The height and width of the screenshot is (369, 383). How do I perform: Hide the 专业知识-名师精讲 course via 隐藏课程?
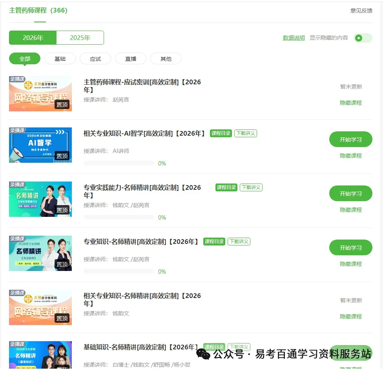[x=351, y=264]
